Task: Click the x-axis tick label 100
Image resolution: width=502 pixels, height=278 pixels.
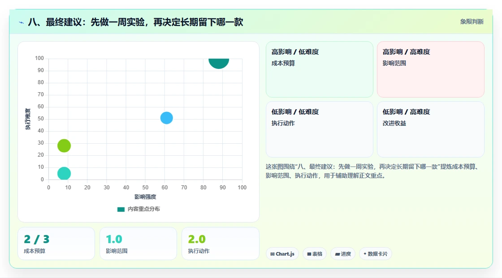Action: tap(242, 188)
